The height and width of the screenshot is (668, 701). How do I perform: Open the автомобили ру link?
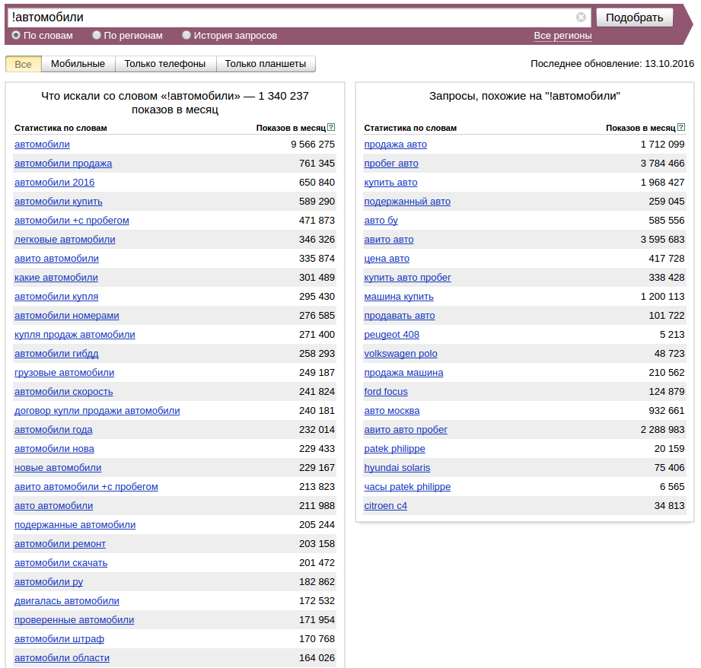[49, 582]
